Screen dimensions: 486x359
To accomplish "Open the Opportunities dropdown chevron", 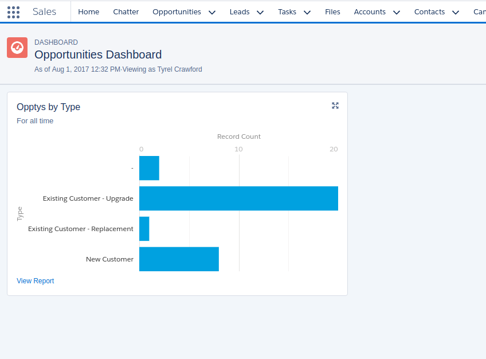I will tap(212, 12).
